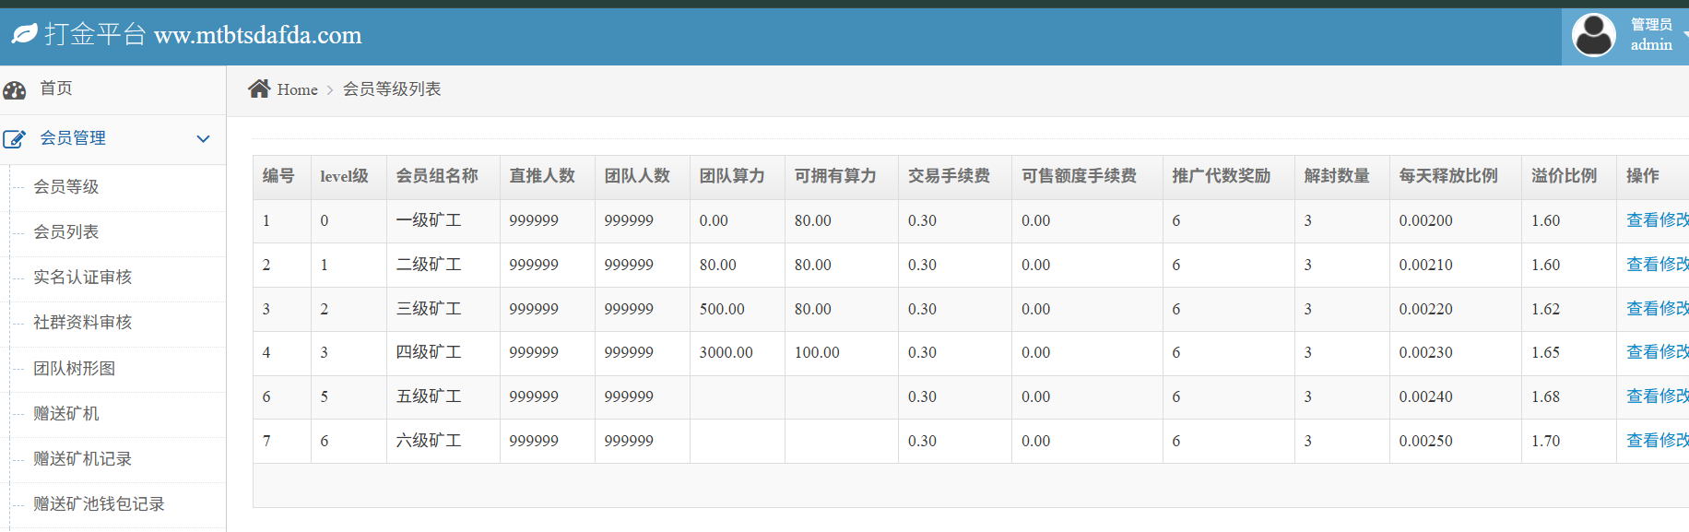This screenshot has height=532, width=1689.
Task: Open 会员等级 in sidebar
Action: [x=66, y=187]
